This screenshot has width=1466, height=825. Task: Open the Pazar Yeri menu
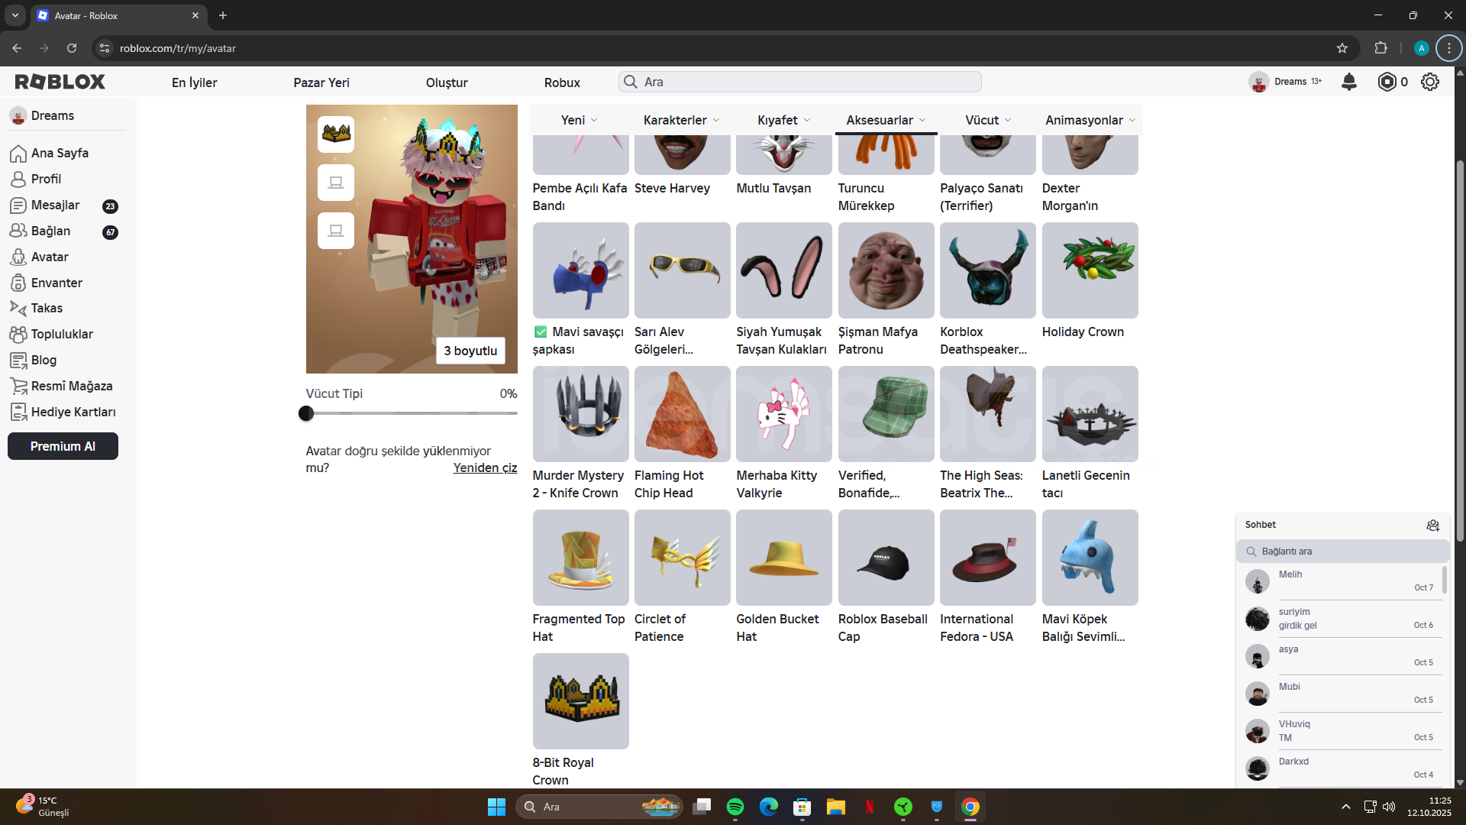tap(321, 82)
